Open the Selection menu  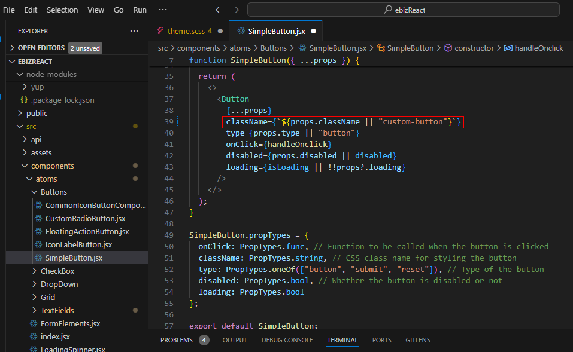click(62, 10)
